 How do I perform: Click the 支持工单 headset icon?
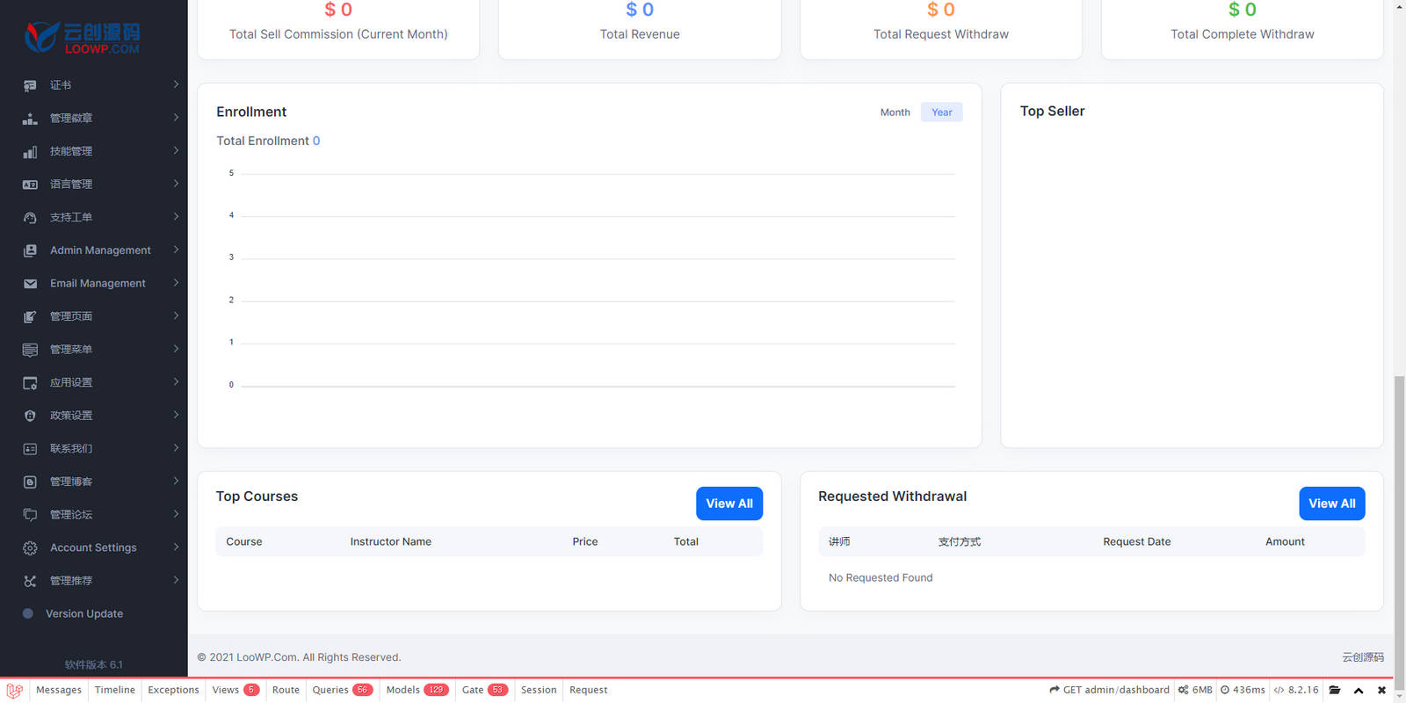tap(30, 218)
